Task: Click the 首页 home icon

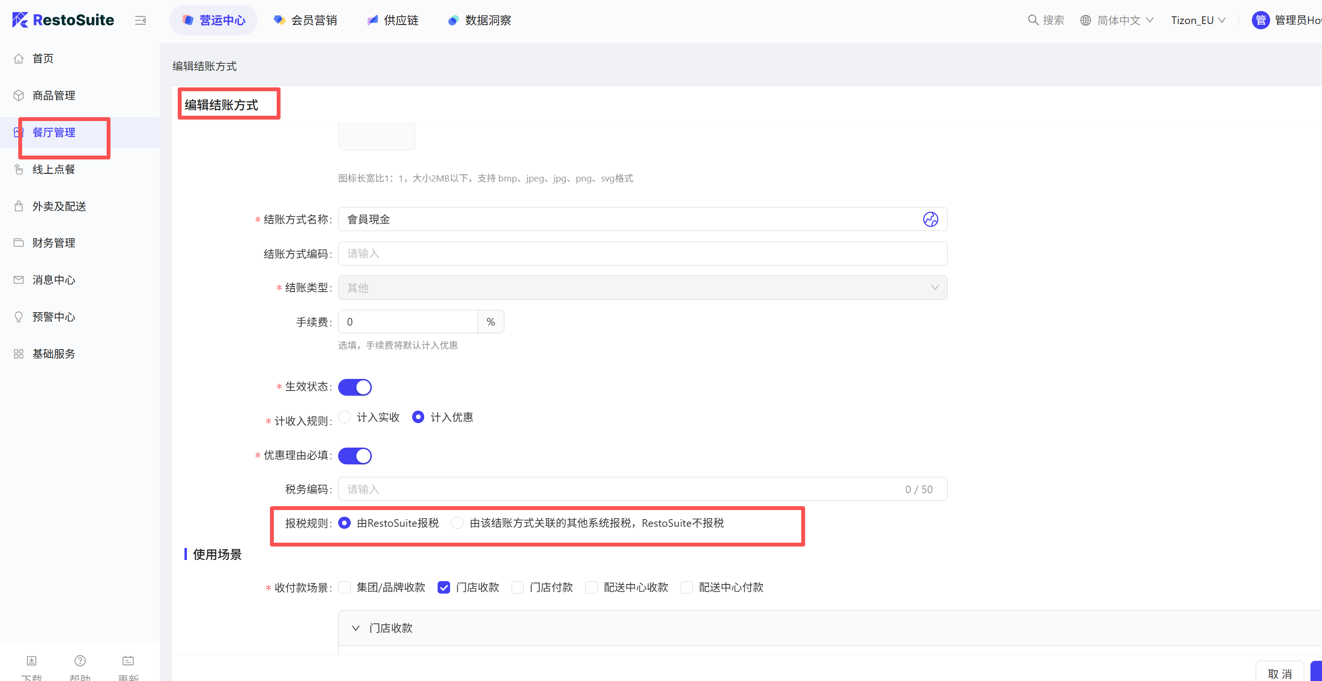Action: [x=19, y=59]
